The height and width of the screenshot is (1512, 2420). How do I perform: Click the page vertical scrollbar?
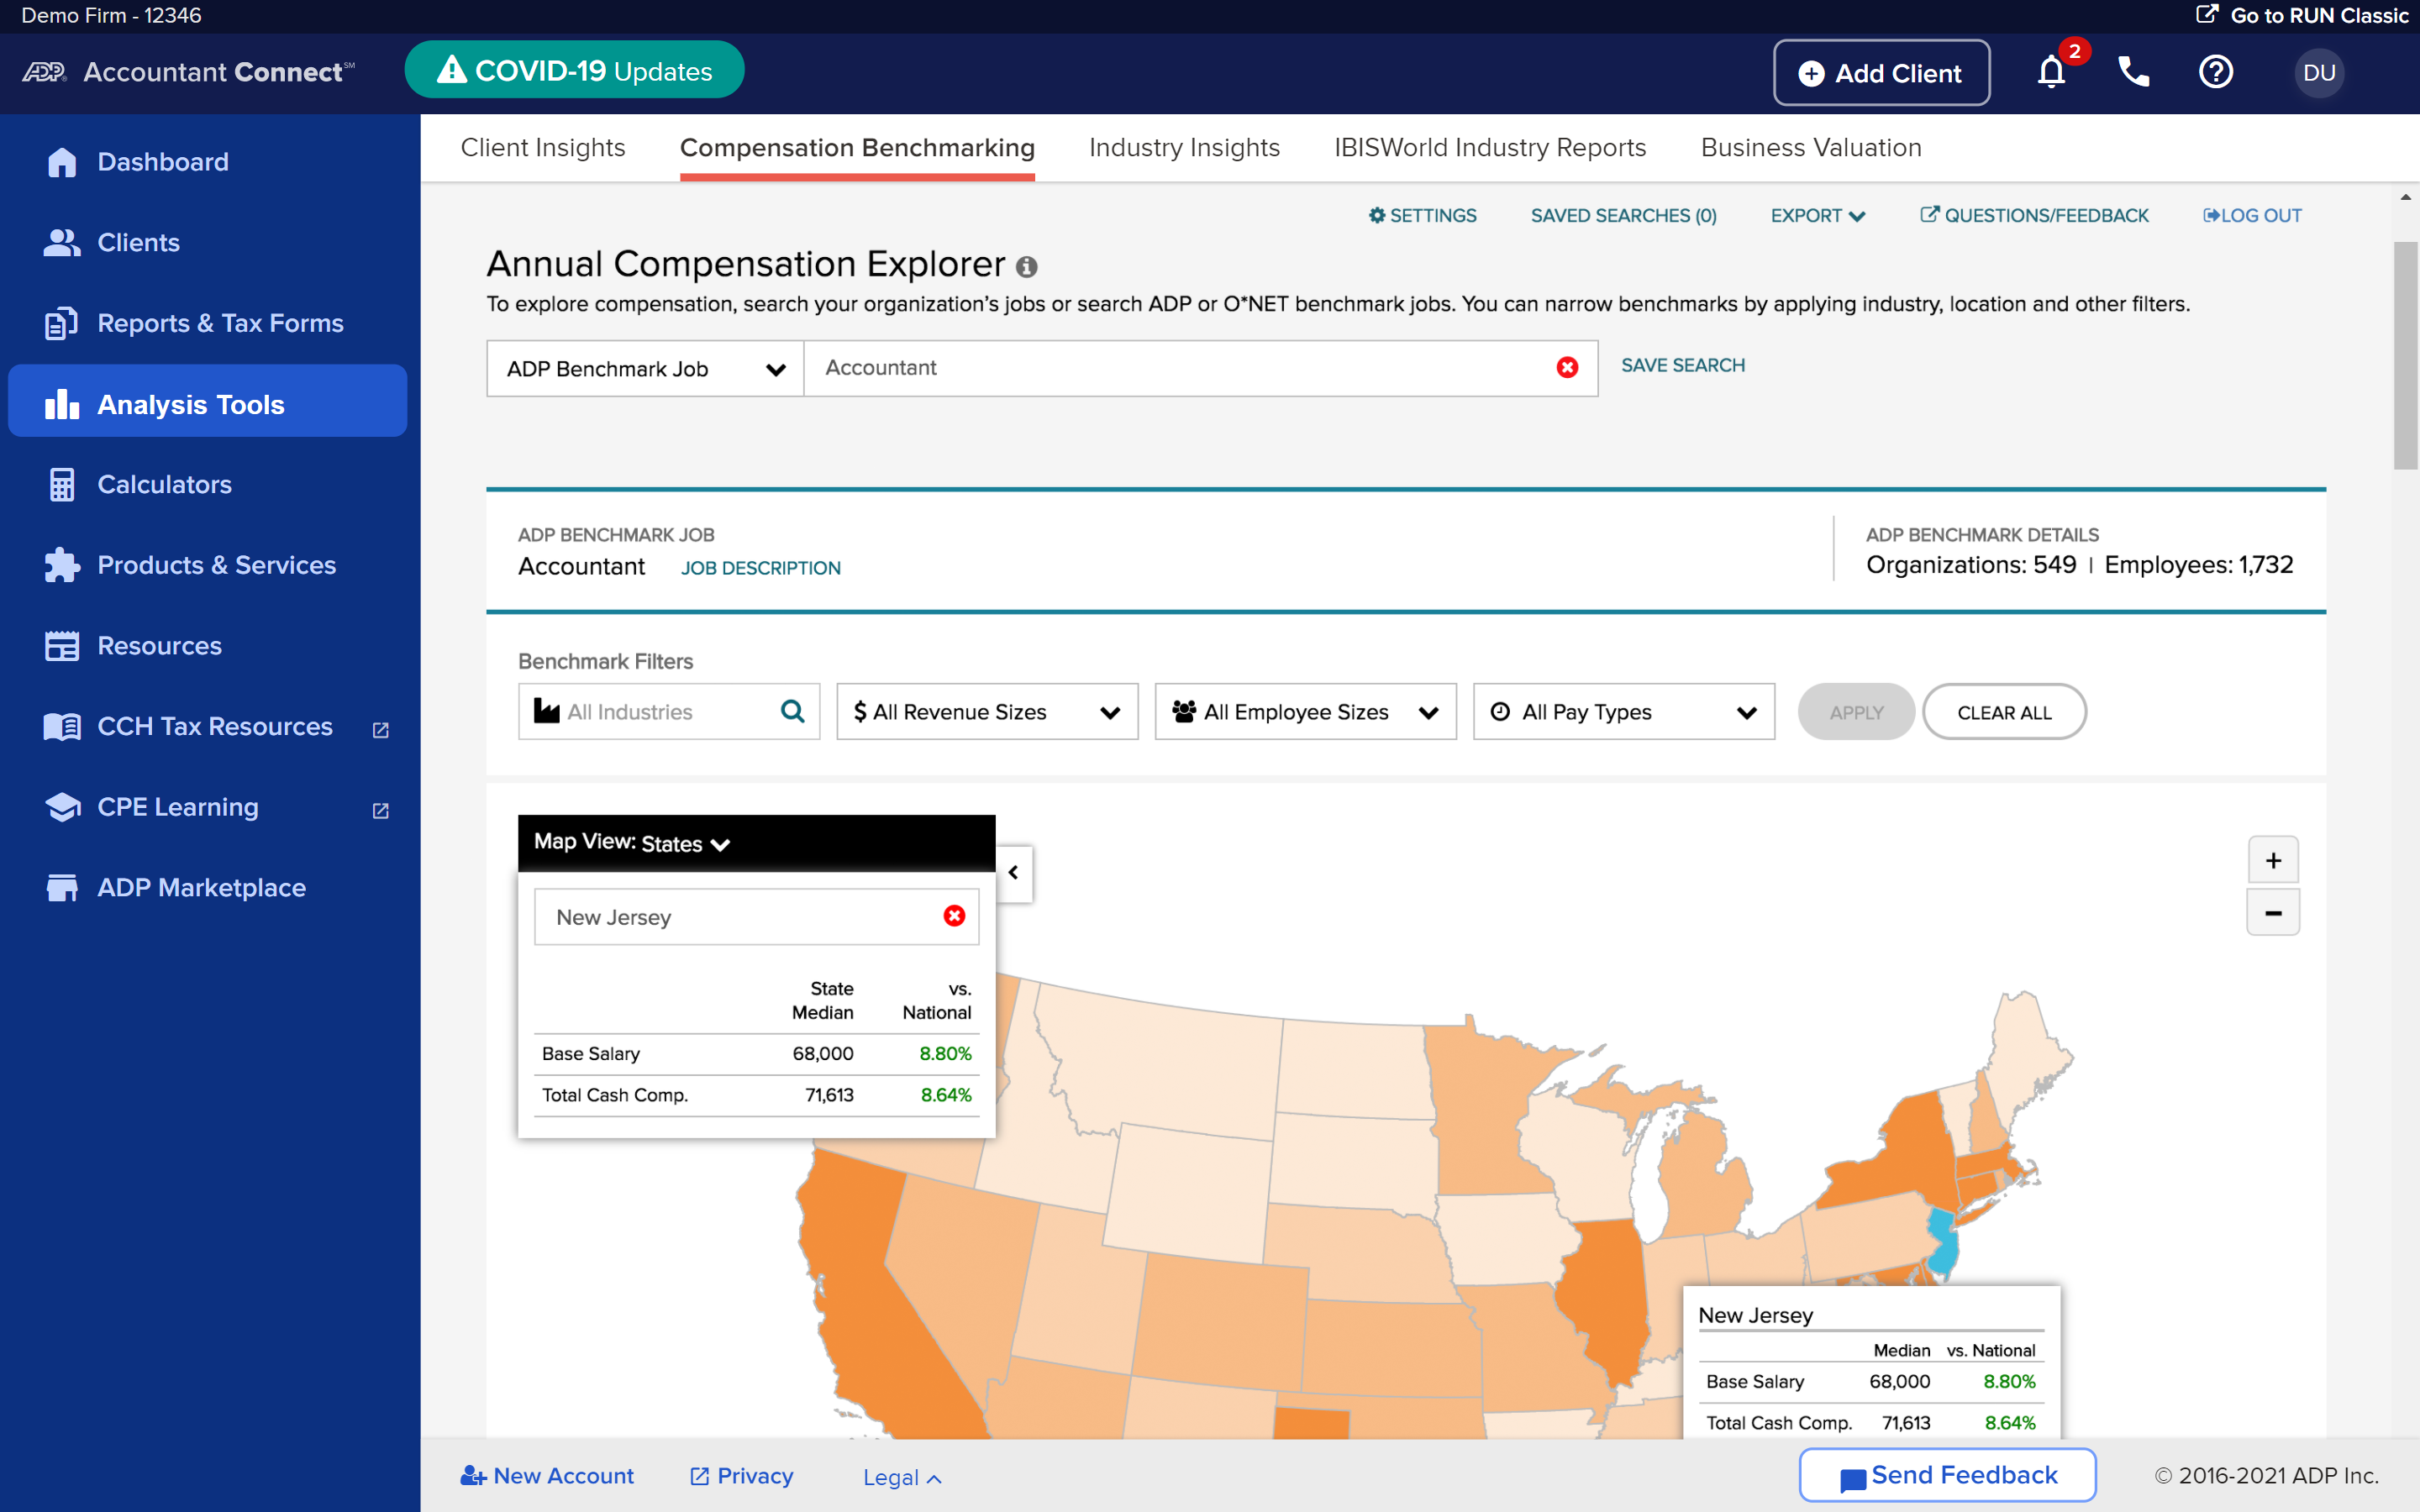click(2405, 355)
